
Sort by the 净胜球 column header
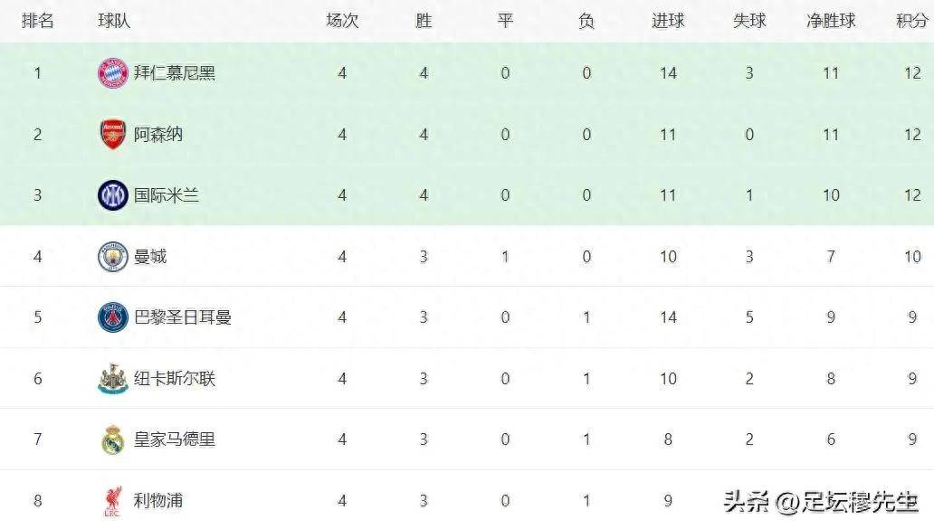click(831, 21)
